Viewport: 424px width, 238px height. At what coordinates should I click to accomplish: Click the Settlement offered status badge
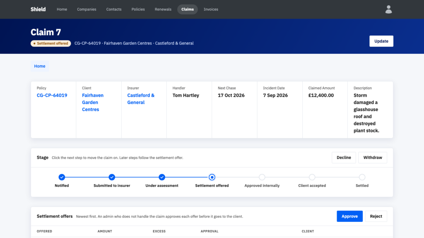tap(51, 43)
